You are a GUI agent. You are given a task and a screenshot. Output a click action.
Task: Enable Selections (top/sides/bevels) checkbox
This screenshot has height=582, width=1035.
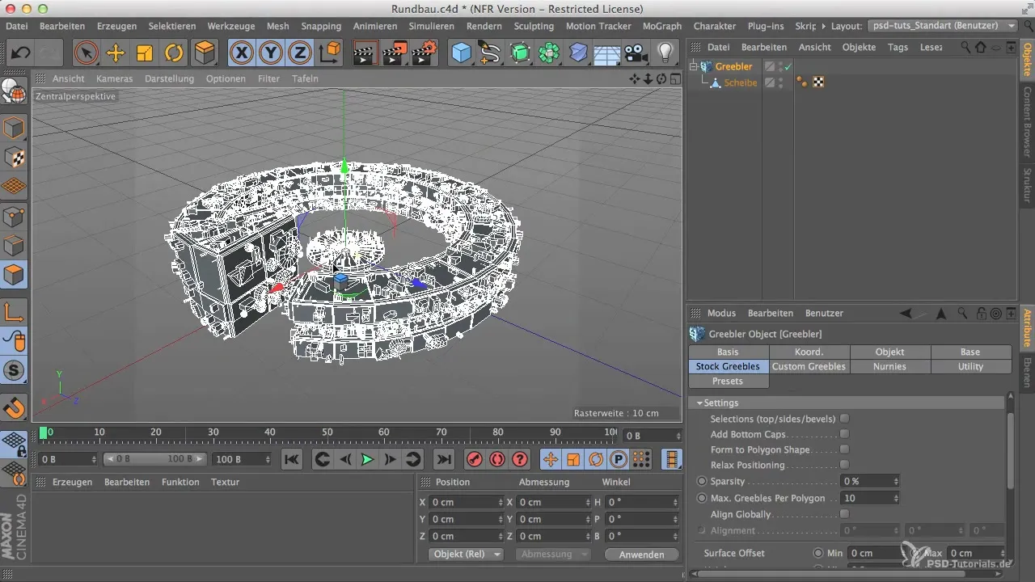click(844, 419)
